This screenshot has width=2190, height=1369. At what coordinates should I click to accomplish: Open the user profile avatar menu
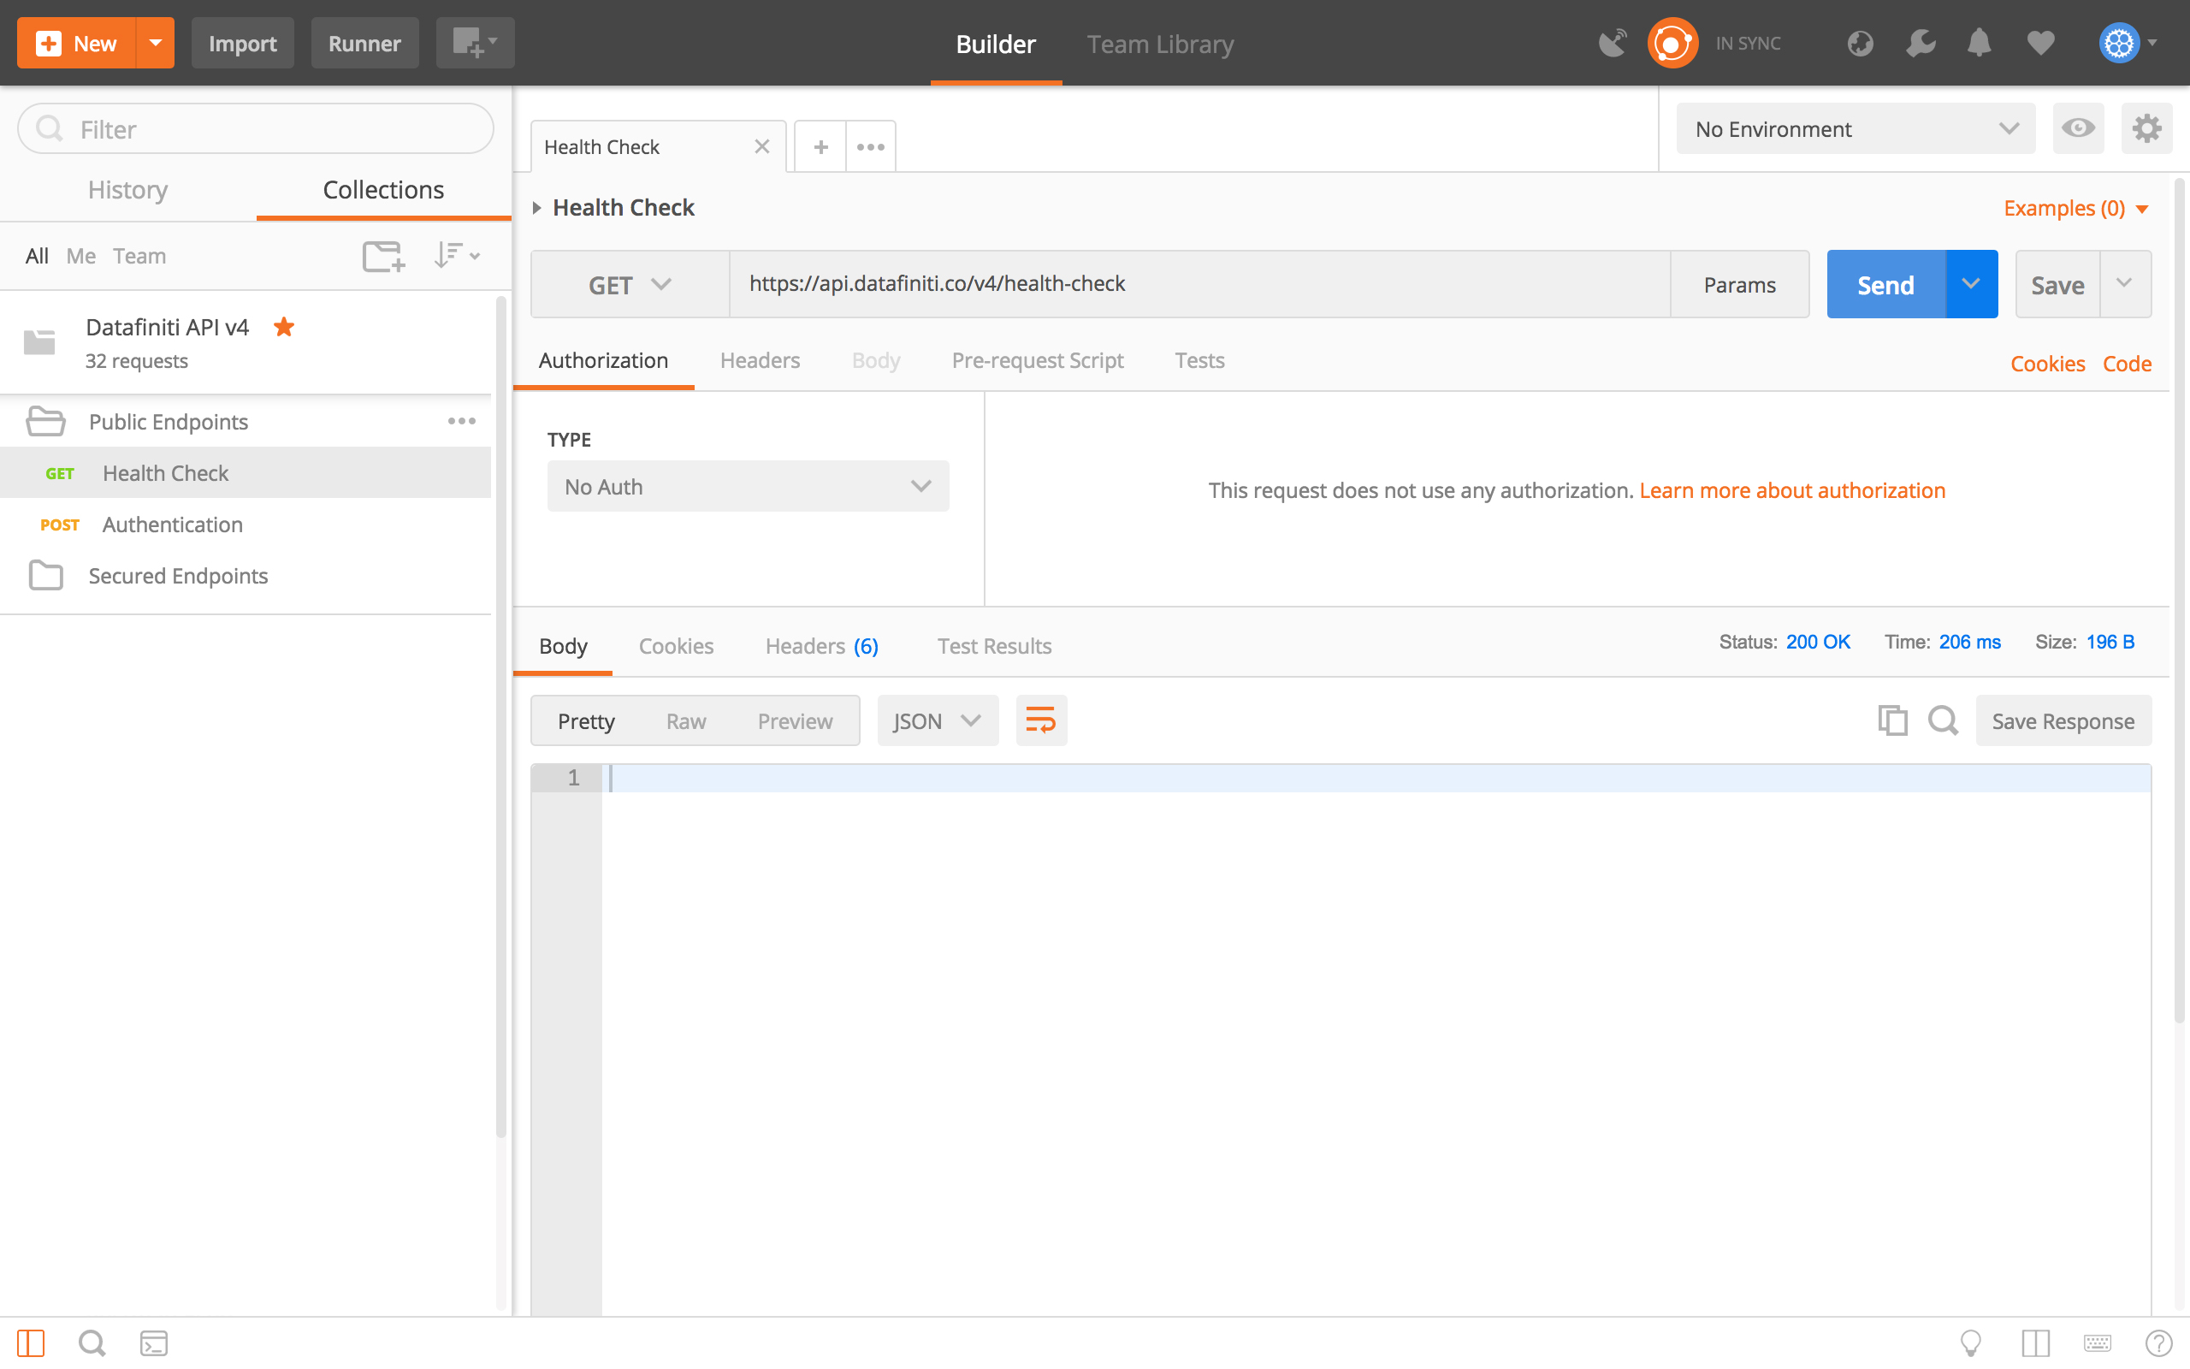pos(2128,43)
